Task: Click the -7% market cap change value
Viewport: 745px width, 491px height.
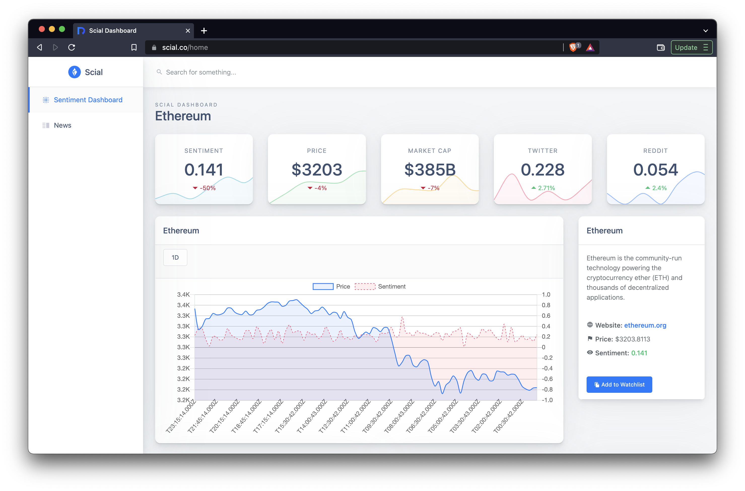Action: point(434,188)
